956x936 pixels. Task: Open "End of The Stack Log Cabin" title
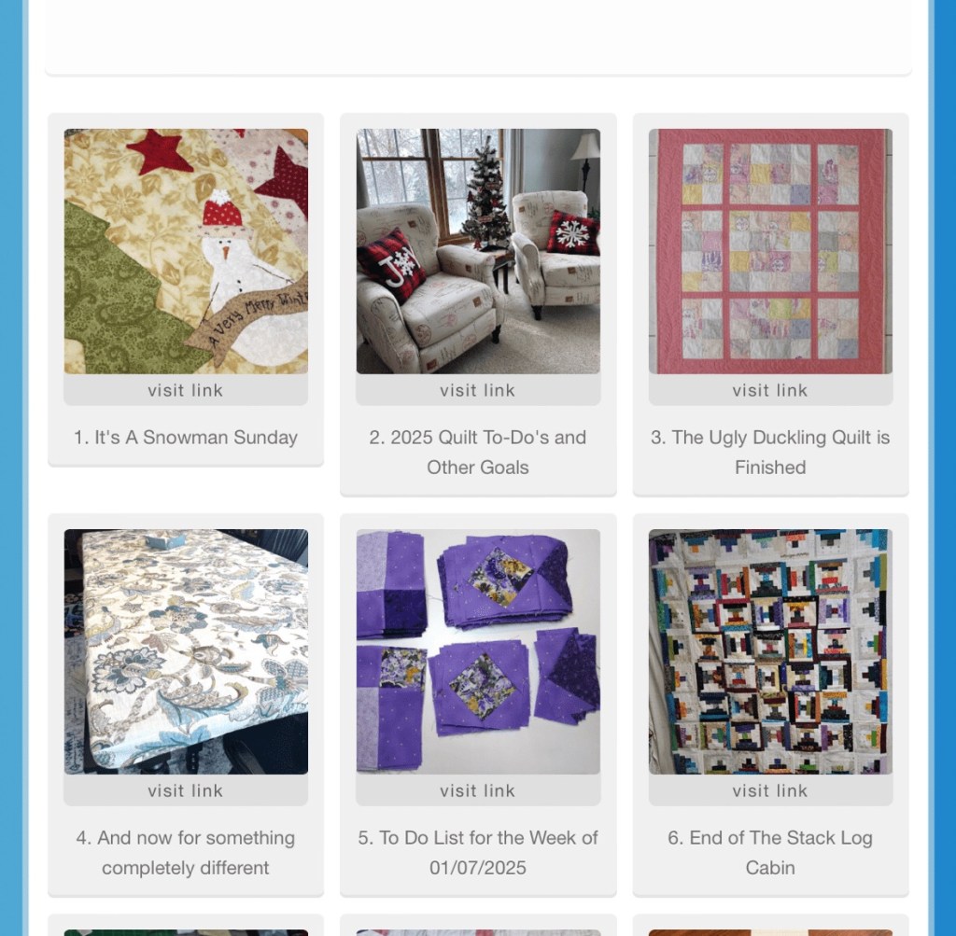tap(770, 853)
